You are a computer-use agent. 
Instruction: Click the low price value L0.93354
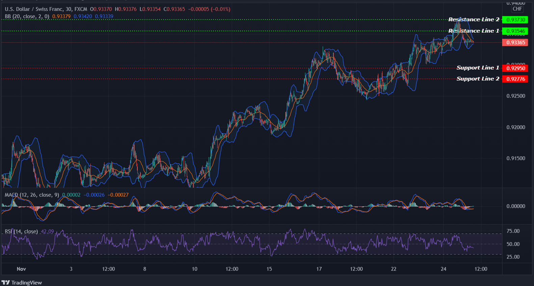click(x=150, y=9)
